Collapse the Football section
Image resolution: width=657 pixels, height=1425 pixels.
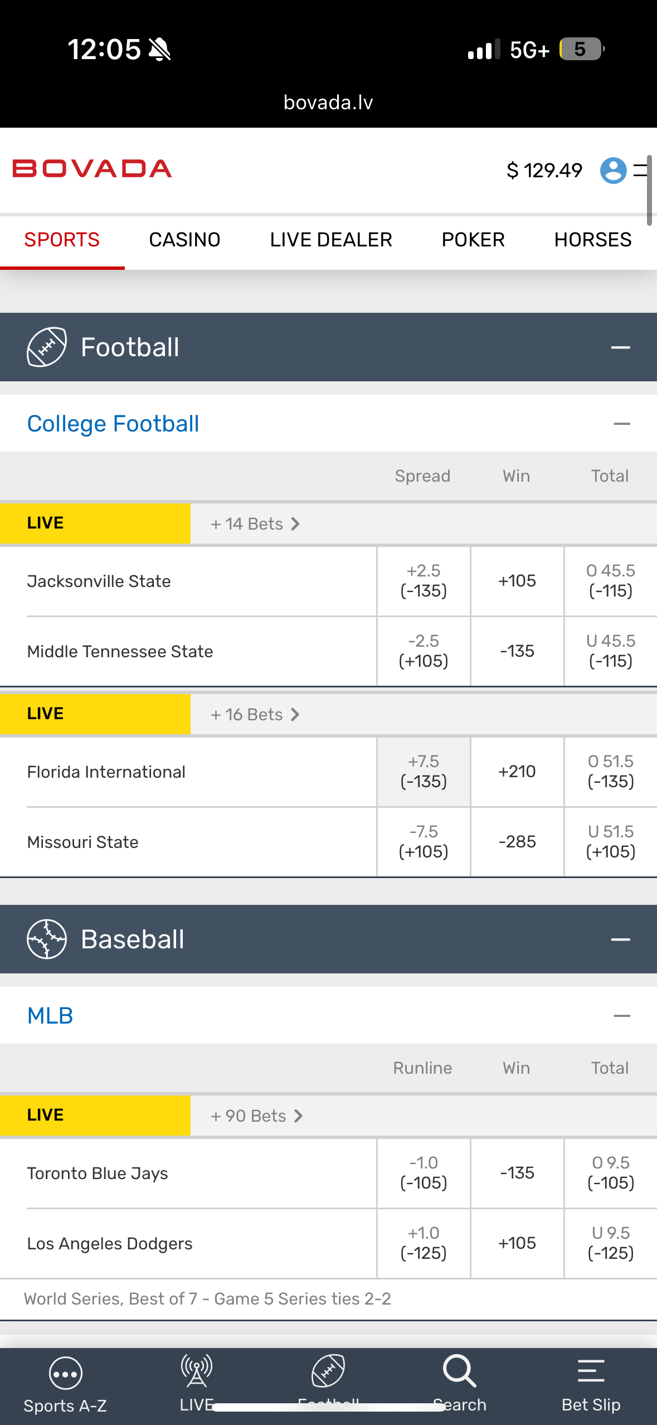(620, 347)
